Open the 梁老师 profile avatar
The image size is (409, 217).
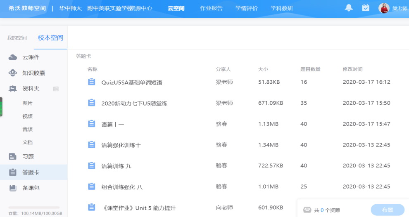(x=384, y=8)
